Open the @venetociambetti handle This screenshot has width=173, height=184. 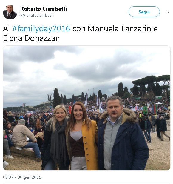coord(37,15)
